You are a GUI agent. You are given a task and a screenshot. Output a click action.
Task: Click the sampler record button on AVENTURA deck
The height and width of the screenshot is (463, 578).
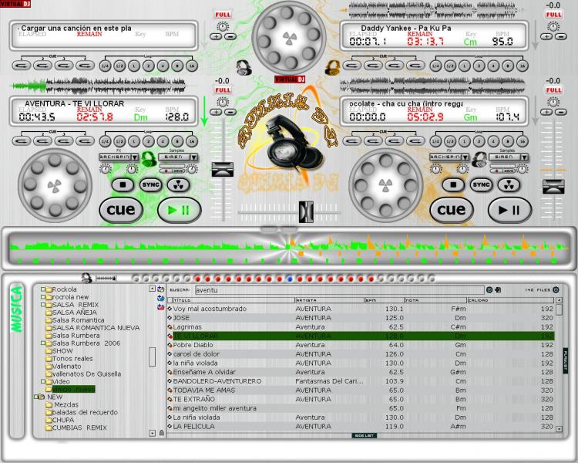[x=166, y=171]
